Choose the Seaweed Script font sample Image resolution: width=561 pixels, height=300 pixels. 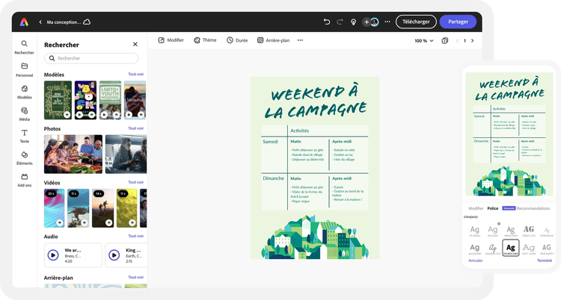[x=493, y=249]
